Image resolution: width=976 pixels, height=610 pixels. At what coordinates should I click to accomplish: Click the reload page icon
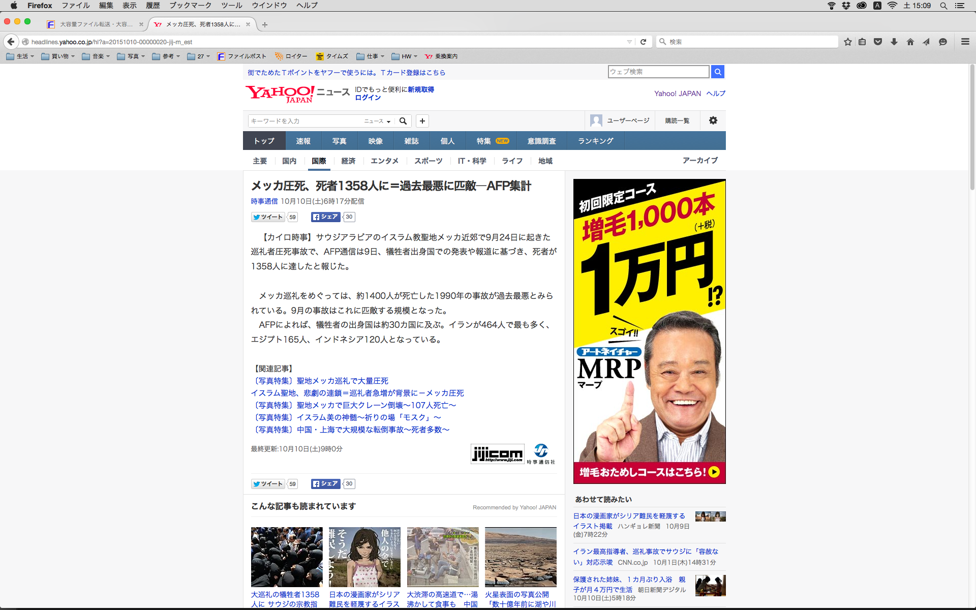643,42
